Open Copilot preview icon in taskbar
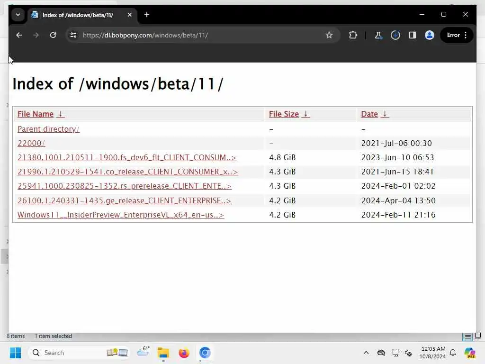This screenshot has width=485, height=364. 470,353
